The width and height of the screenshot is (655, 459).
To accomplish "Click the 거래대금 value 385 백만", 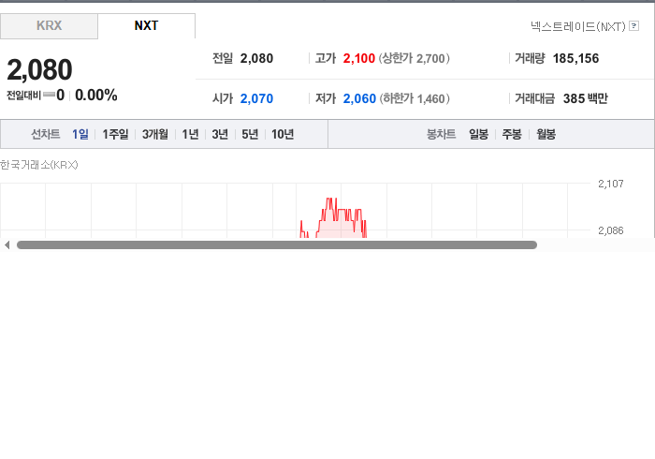I will coord(585,98).
